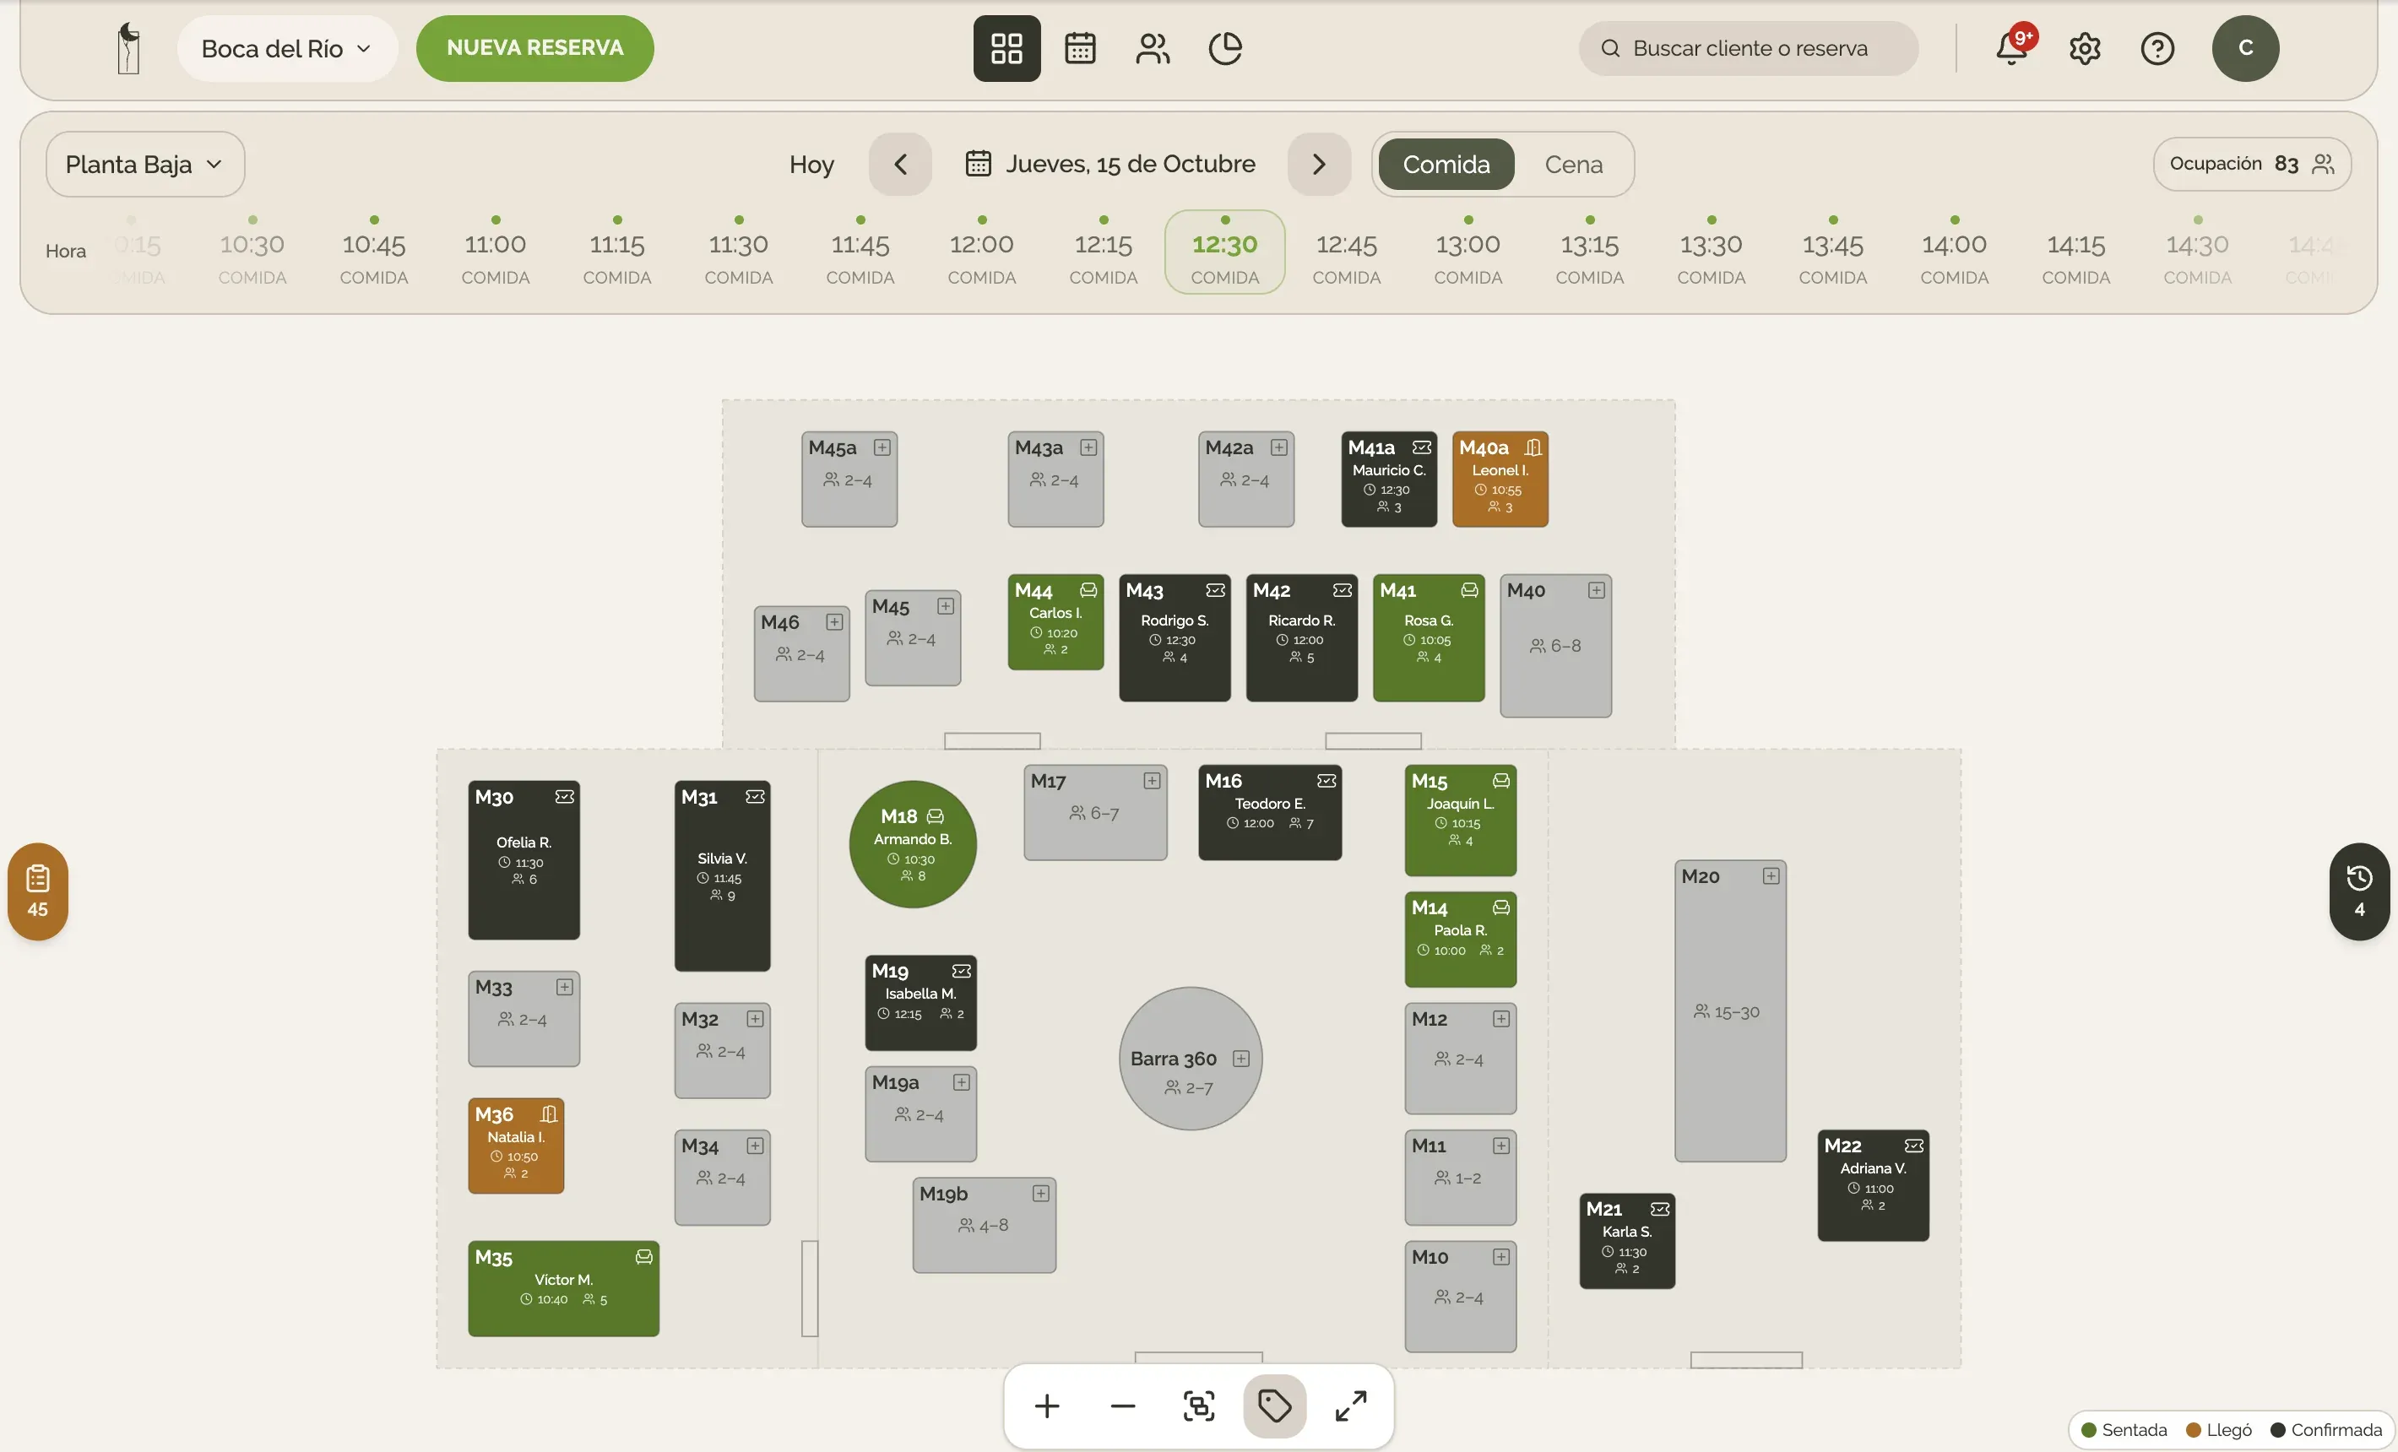
Task: Open the Boca del Río location dropdown
Action: click(x=287, y=47)
